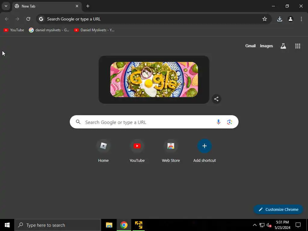The width and height of the screenshot is (308, 231).
Task: Click the center Google search box
Action: point(154,122)
